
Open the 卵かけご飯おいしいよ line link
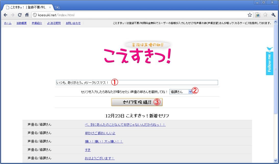tap(100, 133)
